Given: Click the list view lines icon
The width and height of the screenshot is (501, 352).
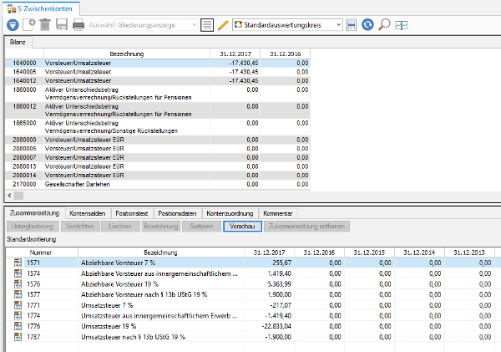Looking at the screenshot, I should click(207, 25).
